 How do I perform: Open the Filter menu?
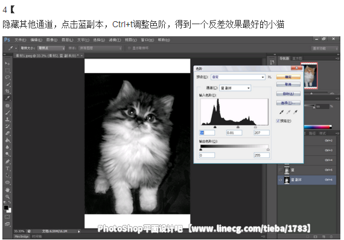pos(115,40)
